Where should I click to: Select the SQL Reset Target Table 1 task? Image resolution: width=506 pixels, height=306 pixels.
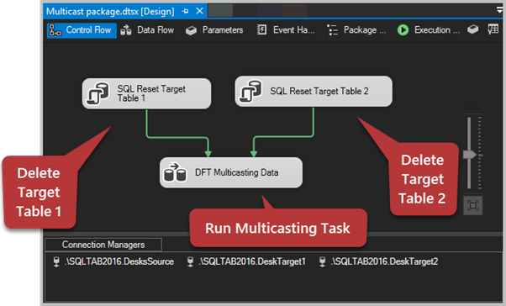[x=146, y=93]
